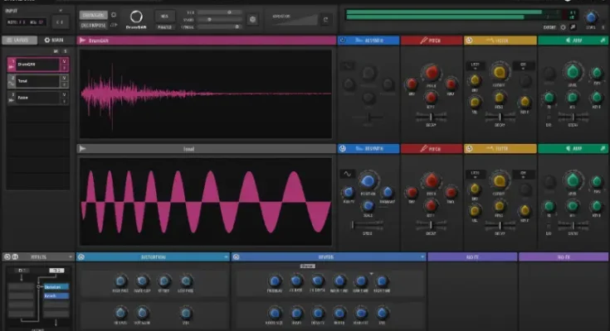The image size is (610, 331).
Task: Switch to the Layers tab
Action: [x=19, y=40]
